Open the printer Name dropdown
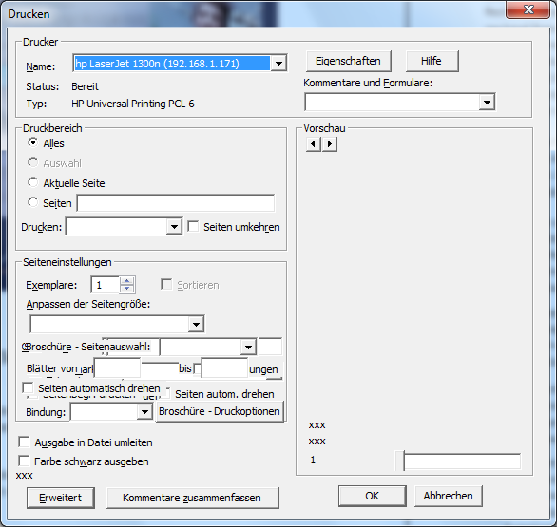The image size is (557, 527). pyautogui.click(x=278, y=64)
